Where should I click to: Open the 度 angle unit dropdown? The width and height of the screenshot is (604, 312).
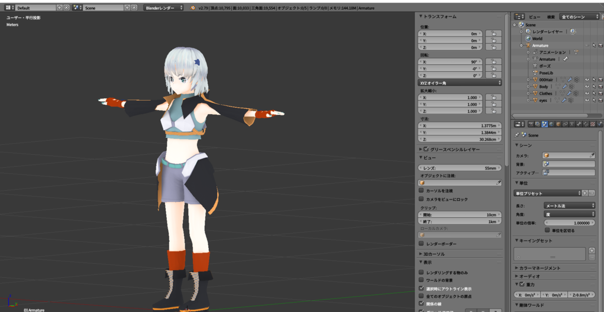point(570,214)
